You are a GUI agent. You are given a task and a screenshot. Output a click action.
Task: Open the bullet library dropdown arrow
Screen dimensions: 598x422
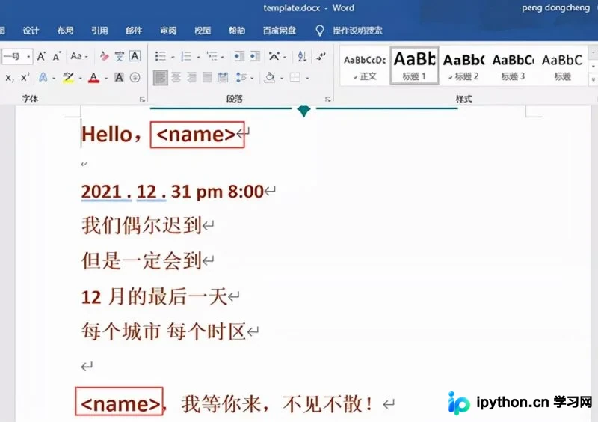point(173,58)
